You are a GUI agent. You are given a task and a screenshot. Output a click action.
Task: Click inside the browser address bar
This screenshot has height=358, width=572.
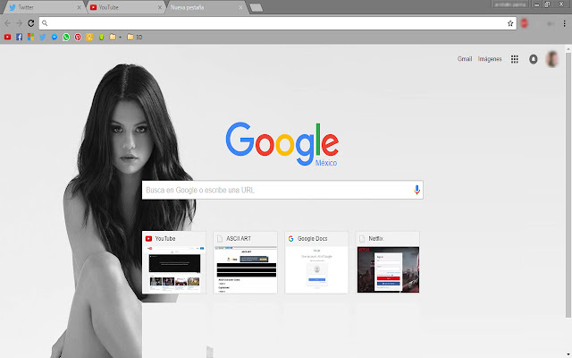[x=277, y=23]
